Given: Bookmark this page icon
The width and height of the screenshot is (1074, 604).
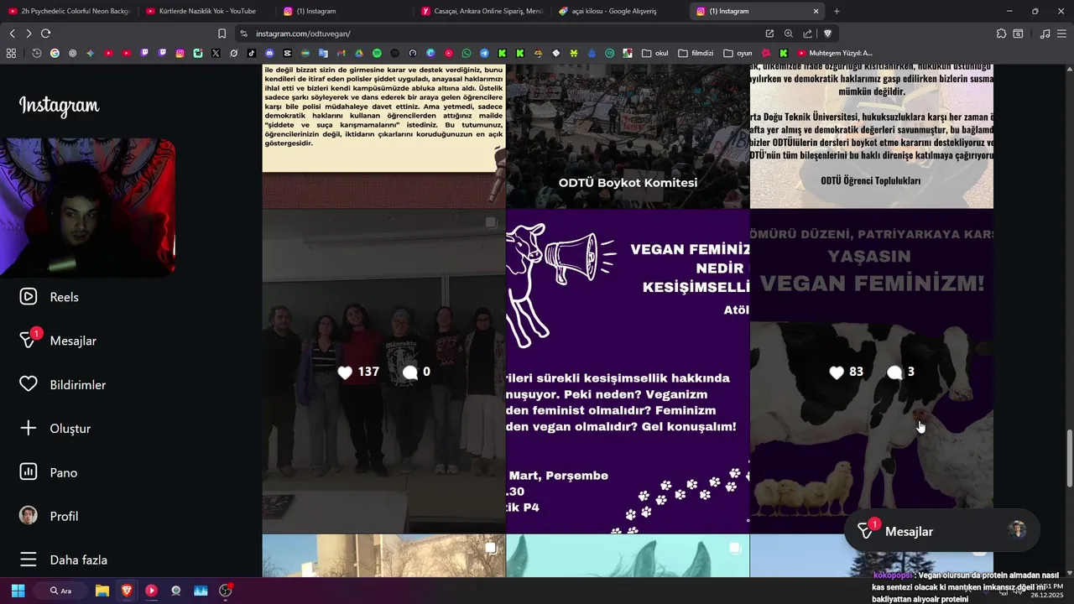Looking at the screenshot, I should [x=222, y=34].
